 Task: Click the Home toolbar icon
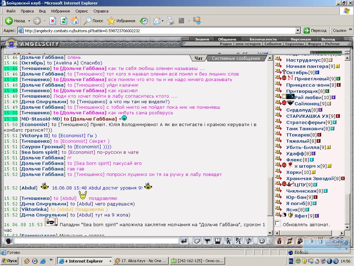75,21
